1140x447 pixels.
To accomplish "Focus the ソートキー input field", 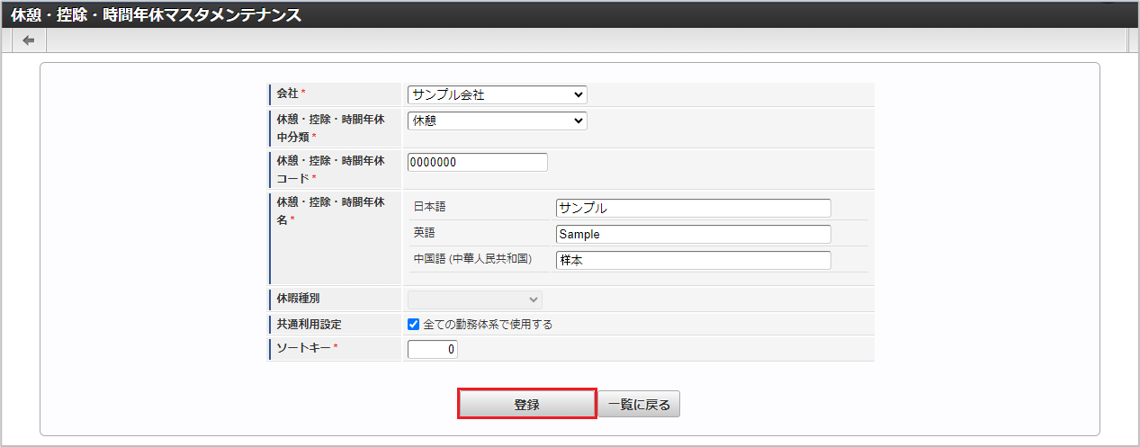I will [x=433, y=349].
